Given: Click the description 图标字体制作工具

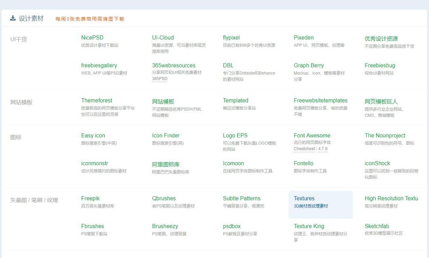Looking at the screenshot, I should pos(310,171).
